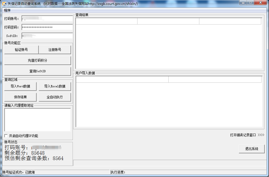Click the SoftID input field
Viewport: 269px width, 177px height.
[x=47, y=36]
